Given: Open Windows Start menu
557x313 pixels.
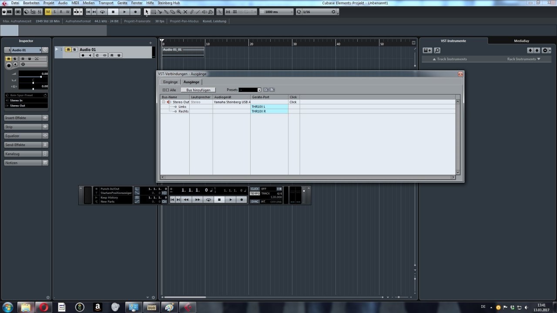Looking at the screenshot, I should click(7, 307).
